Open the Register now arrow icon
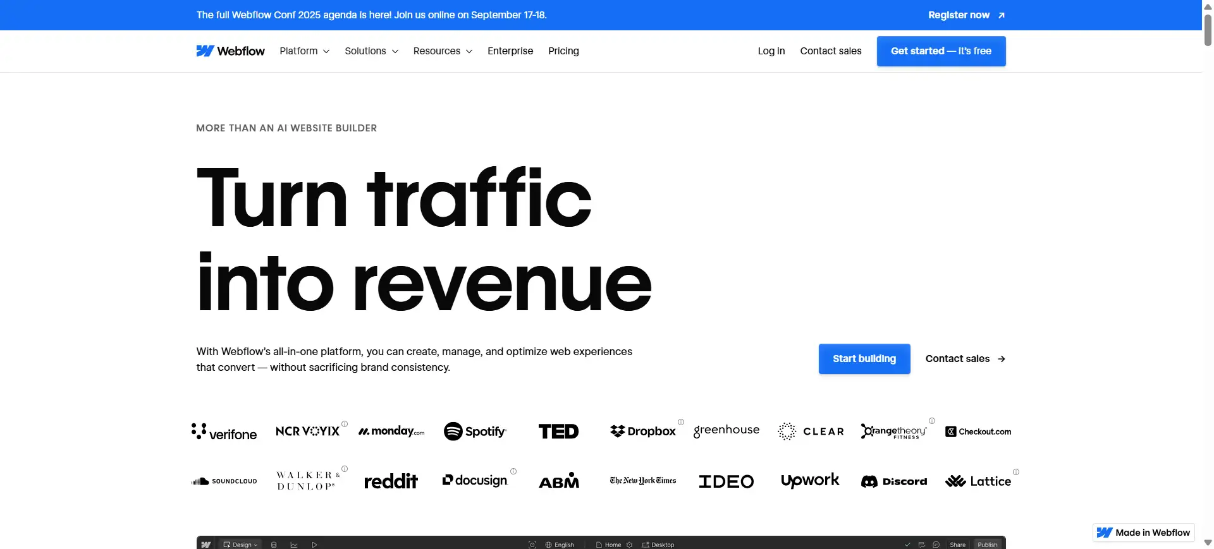 pos(1001,15)
